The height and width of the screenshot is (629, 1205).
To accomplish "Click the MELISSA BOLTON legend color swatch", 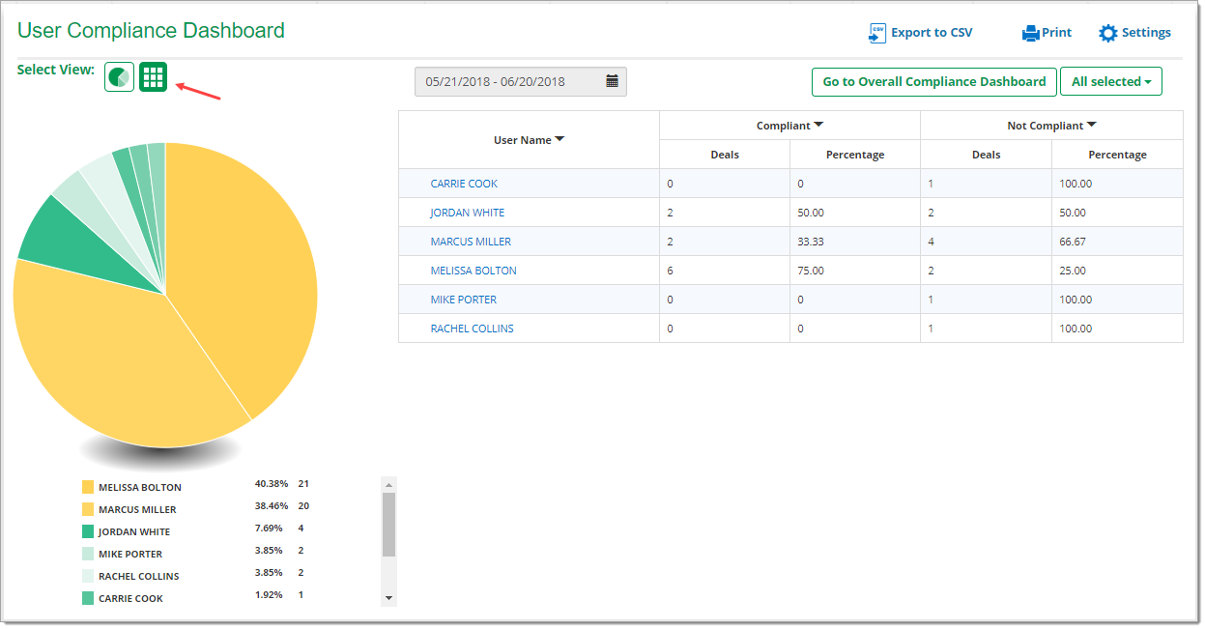I will [x=88, y=487].
